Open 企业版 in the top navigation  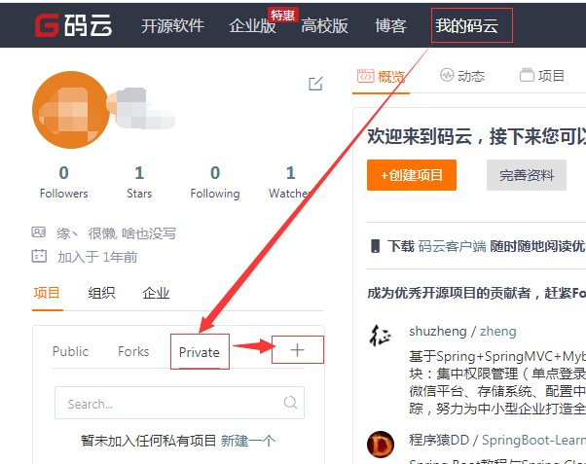click(x=252, y=25)
